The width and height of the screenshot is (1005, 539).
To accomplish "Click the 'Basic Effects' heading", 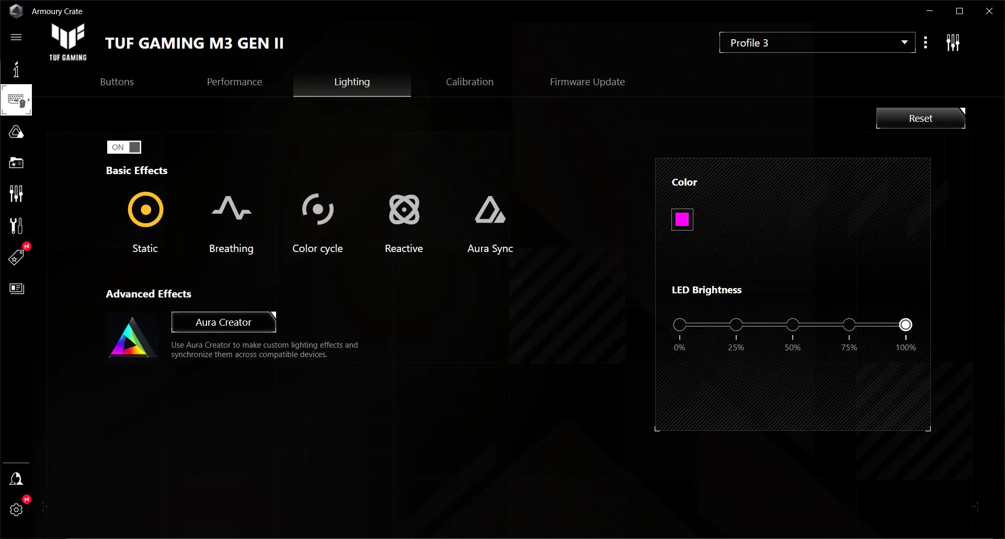I will tap(136, 170).
